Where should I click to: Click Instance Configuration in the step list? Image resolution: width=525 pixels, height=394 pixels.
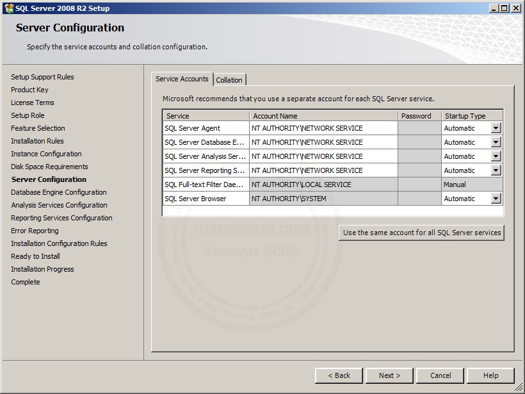[x=46, y=154]
